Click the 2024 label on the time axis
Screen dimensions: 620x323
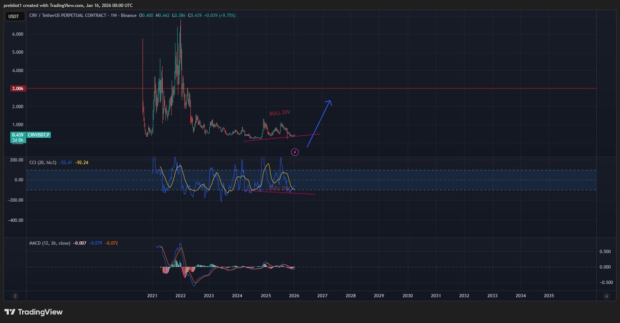tap(237, 296)
